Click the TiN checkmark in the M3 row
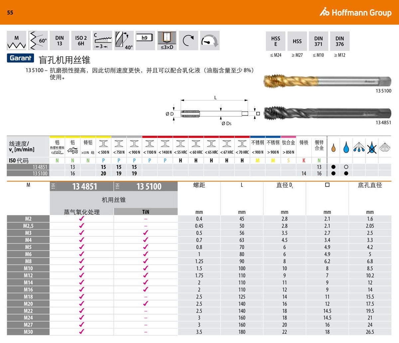This screenshot has width=399, height=343. [x=146, y=233]
